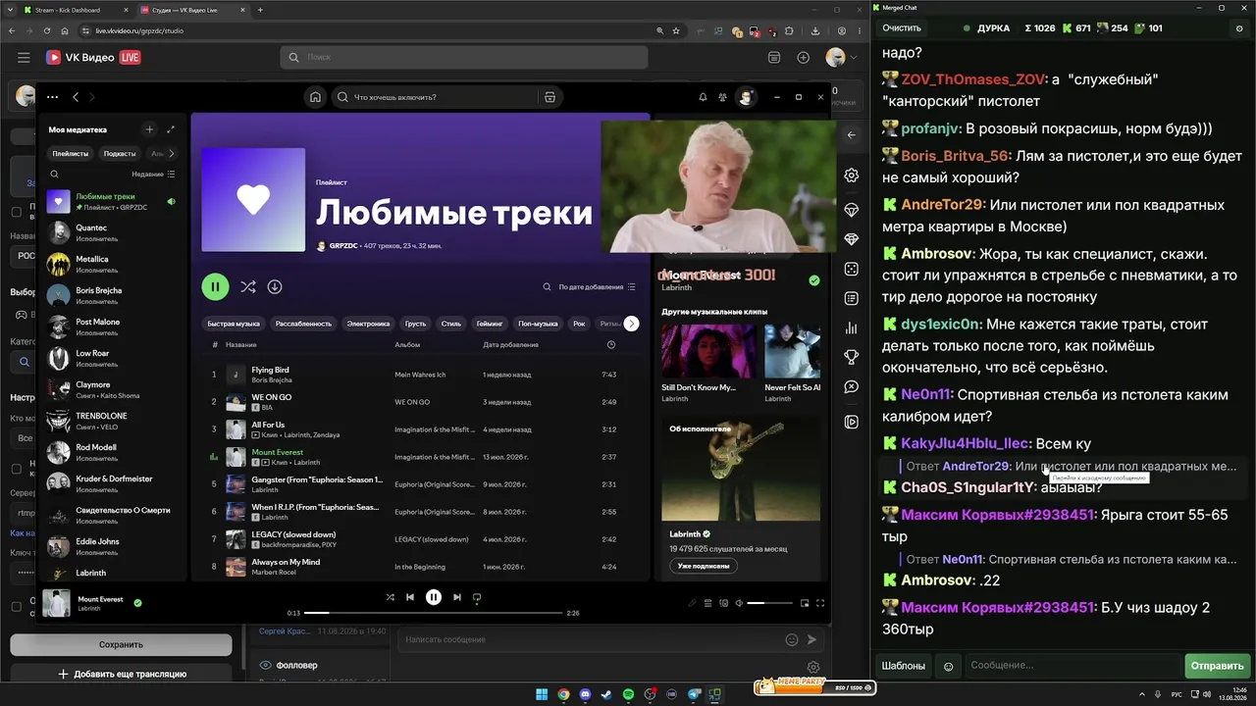Open VK Видео hamburger menu
The height and width of the screenshot is (706, 1256).
(x=24, y=58)
